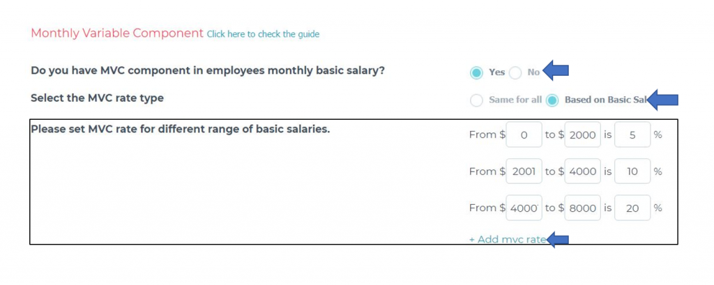Click the 'Monthly Variable Component' heading
Screen dimensions: 714x285
(x=117, y=33)
